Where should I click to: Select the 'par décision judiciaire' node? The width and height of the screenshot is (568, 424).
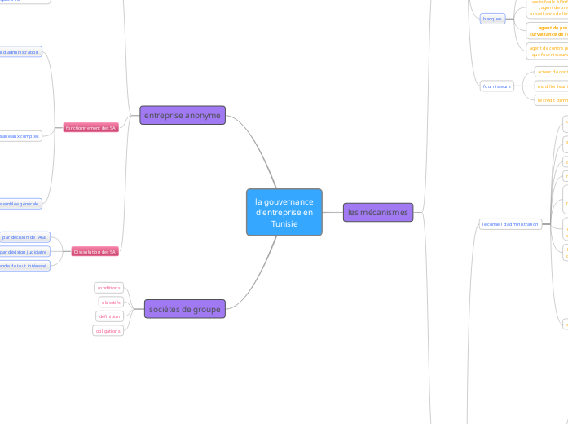pos(24,252)
